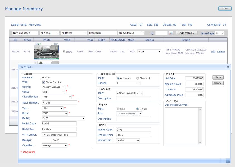
Task: Click the Status column header
Action: click(149, 40)
